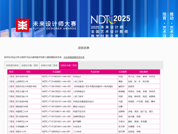Screen dimensions: 178x134
Task: Select the 全国总决赛三等奖 tab
Action: 68,65
